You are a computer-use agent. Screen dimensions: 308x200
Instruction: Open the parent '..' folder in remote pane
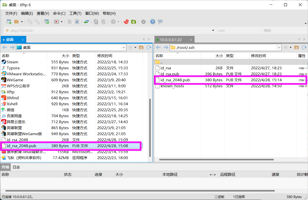coord(230,62)
